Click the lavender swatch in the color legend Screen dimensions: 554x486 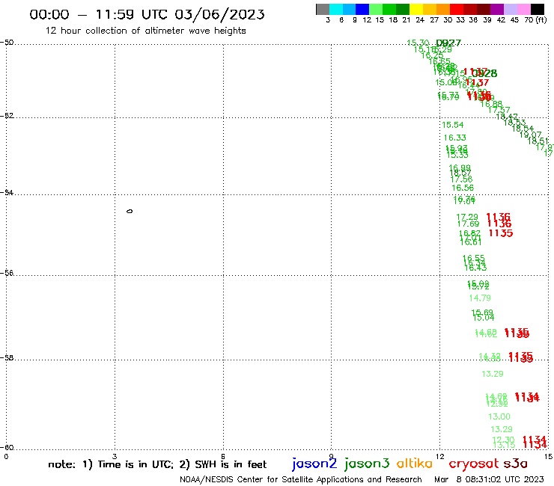pyautogui.click(x=511, y=9)
